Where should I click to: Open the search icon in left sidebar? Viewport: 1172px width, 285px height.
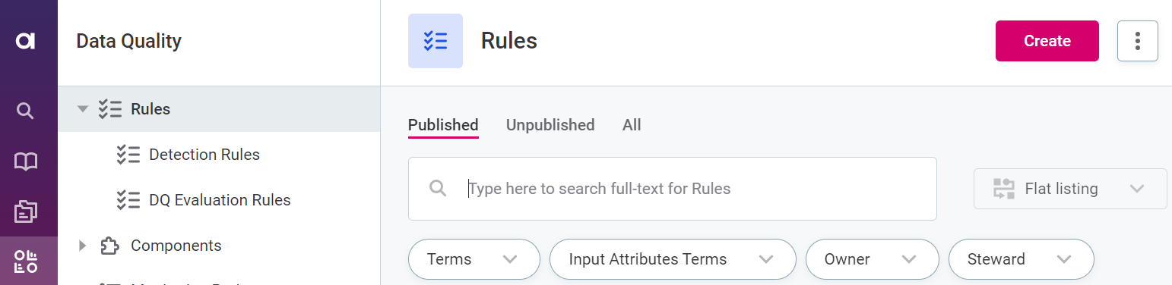click(x=26, y=111)
